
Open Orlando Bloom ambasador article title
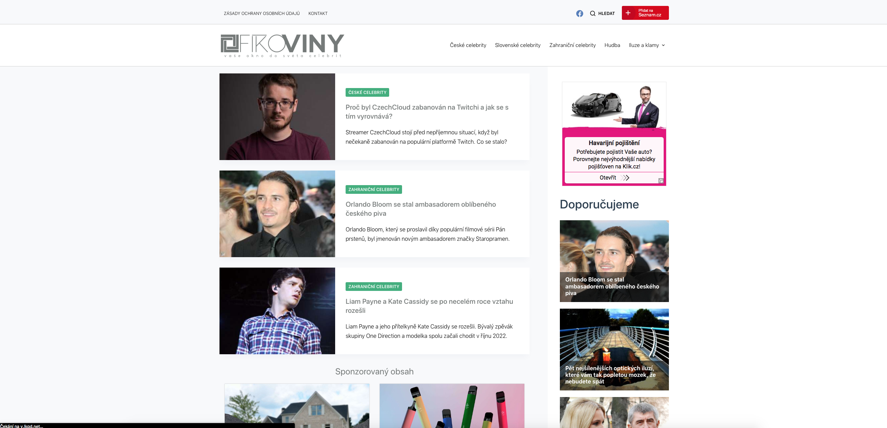421,209
